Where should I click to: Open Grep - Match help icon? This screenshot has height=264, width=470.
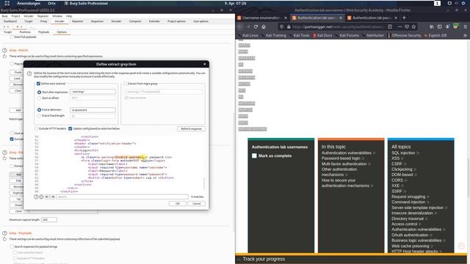point(4,51)
